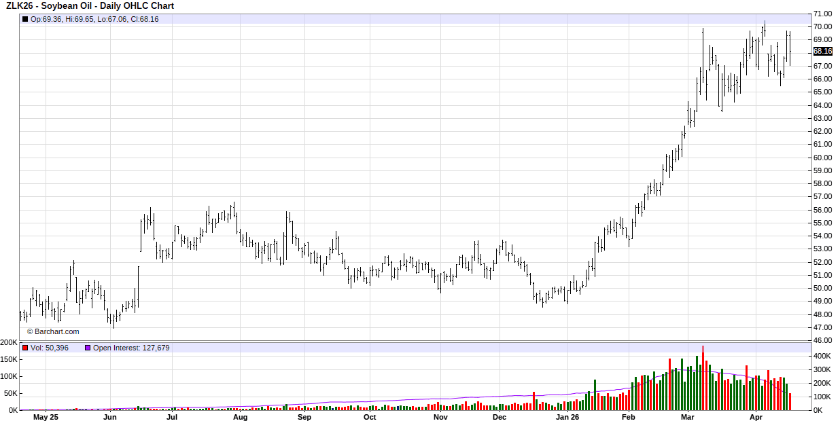Click the ZLK26 Soybean Oil chart title
The height and width of the screenshot is (438, 840).
90,6
